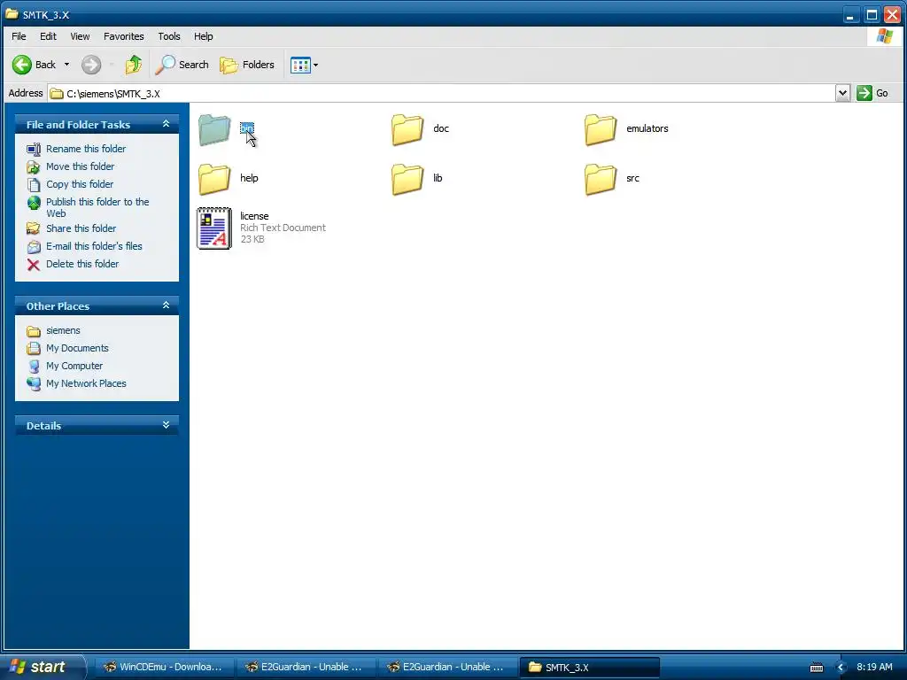Click the red X delete icon
Screen dimensions: 907x680
[x=34, y=265]
